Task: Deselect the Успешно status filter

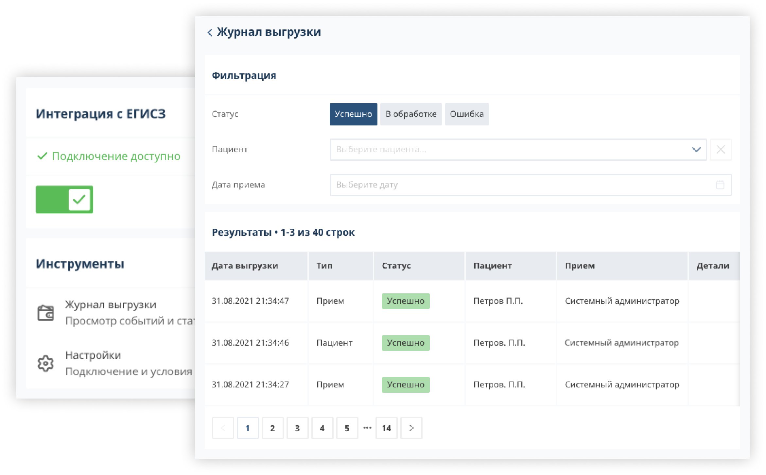Action: tap(353, 114)
